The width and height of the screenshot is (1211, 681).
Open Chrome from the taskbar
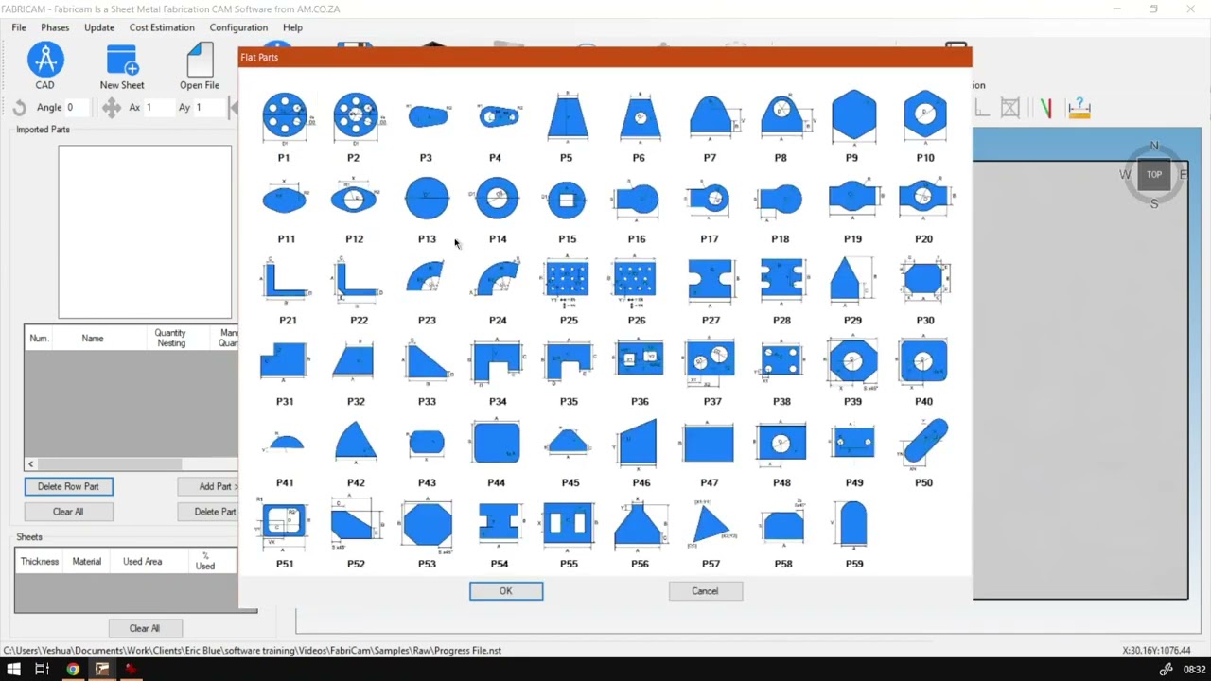point(73,670)
